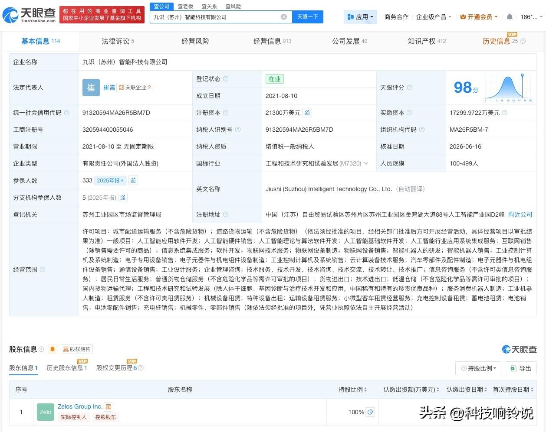
Task: Click the help icon beside 登记状态
Action: (x=226, y=79)
